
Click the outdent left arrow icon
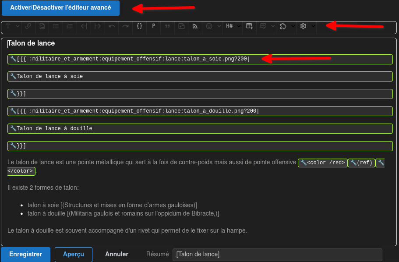coord(84,26)
